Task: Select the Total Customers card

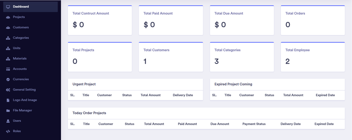Action: click(x=171, y=57)
